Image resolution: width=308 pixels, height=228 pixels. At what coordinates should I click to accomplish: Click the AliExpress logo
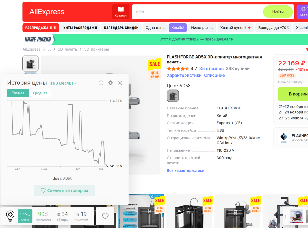tap(47, 12)
